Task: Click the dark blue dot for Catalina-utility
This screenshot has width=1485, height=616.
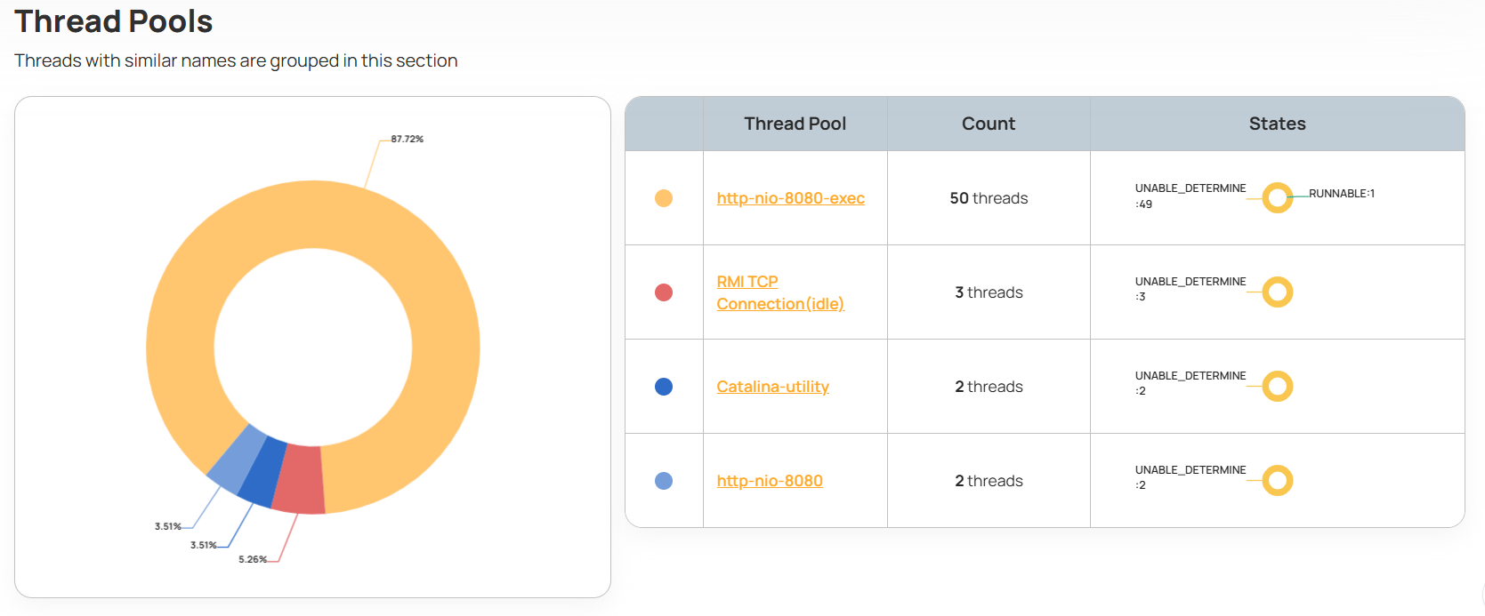Action: coord(664,387)
